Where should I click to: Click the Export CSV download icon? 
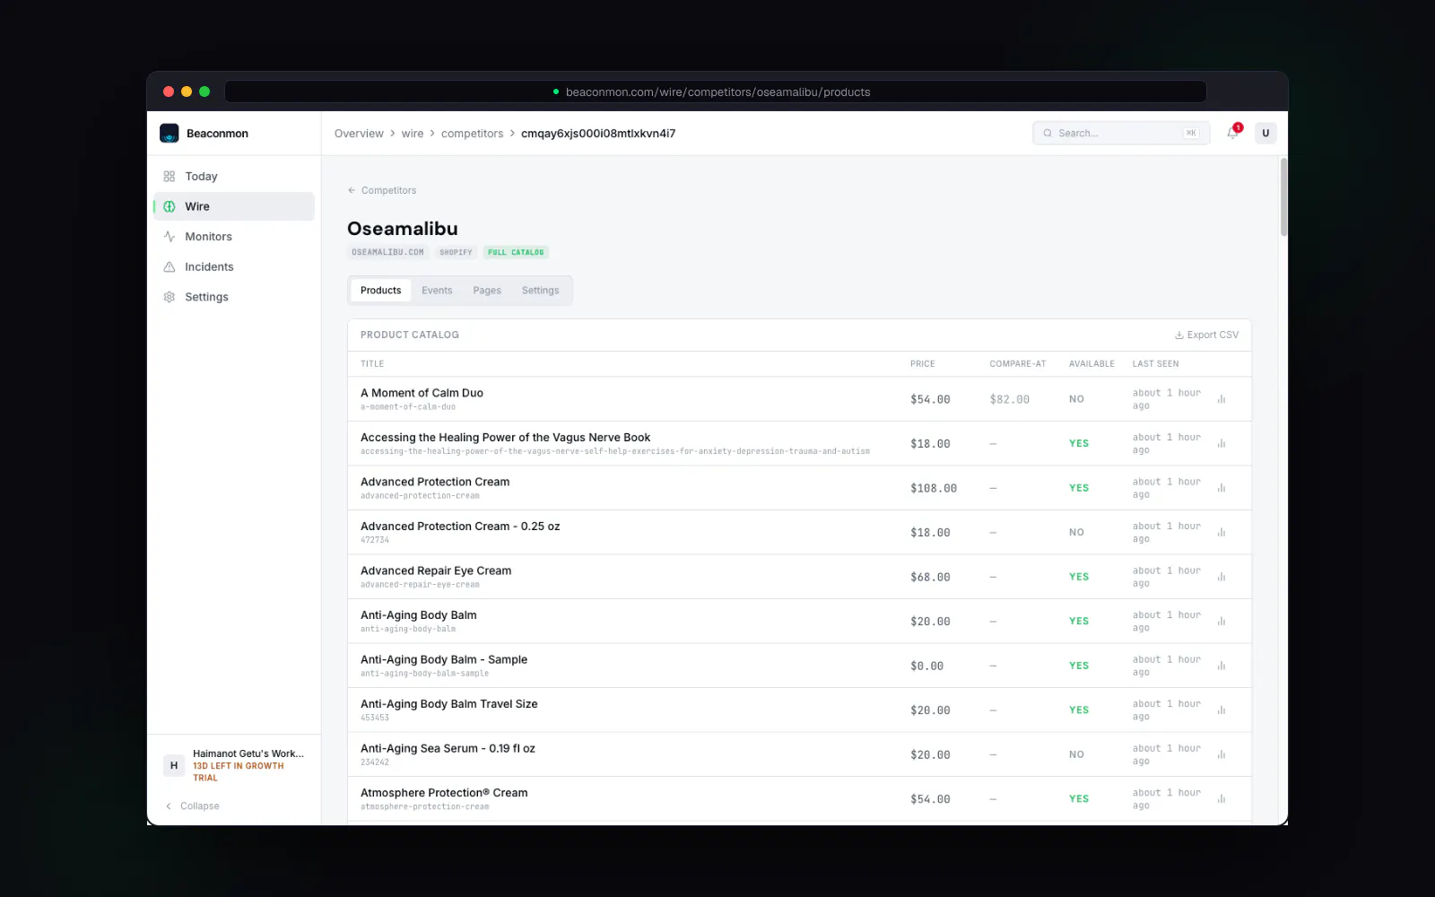click(x=1179, y=335)
